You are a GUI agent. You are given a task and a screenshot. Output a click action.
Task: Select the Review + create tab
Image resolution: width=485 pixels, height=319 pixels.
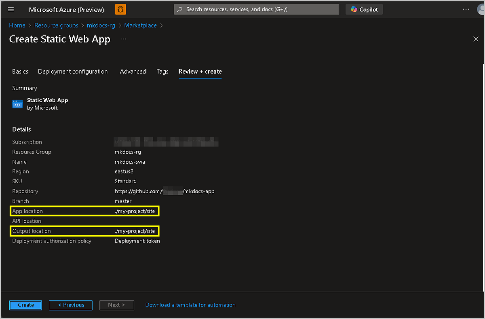pyautogui.click(x=200, y=72)
